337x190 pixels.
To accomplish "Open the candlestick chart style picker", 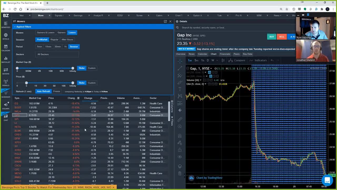I will click(x=223, y=60).
